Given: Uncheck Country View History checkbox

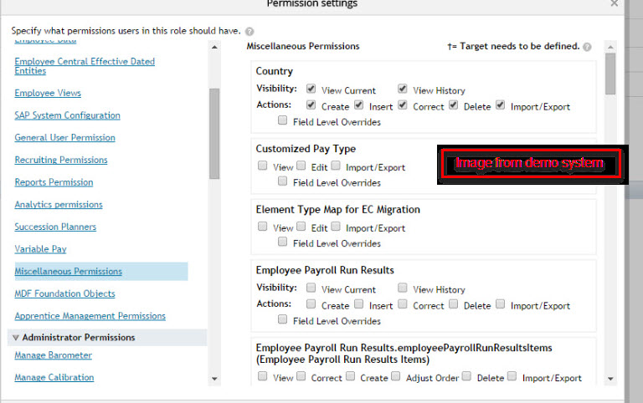Looking at the screenshot, I should [403, 89].
